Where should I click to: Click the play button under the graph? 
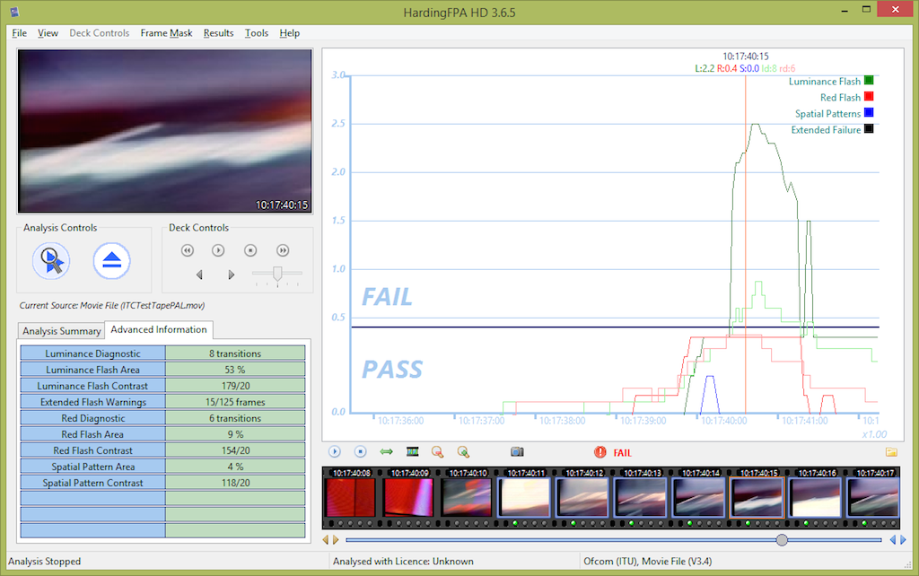click(x=334, y=452)
